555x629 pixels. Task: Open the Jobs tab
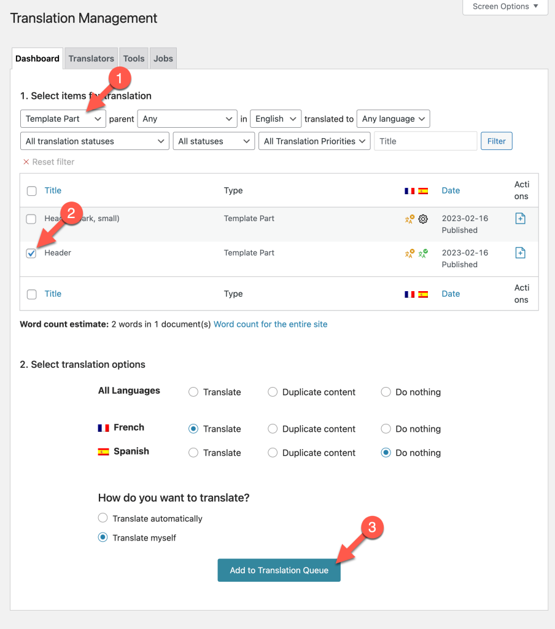pyautogui.click(x=163, y=58)
